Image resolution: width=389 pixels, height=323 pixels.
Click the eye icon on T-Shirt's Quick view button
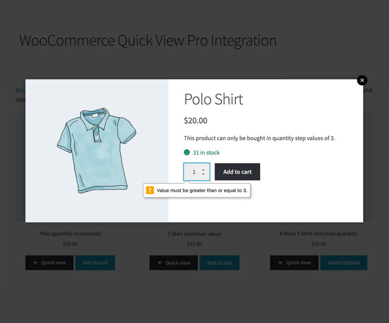(x=161, y=263)
